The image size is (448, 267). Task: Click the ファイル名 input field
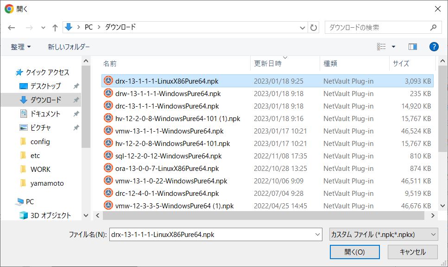(211, 235)
